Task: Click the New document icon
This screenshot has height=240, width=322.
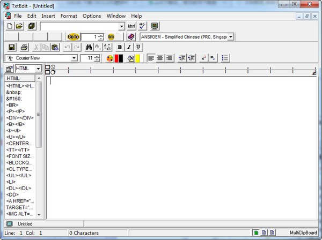Action: click(x=10, y=26)
